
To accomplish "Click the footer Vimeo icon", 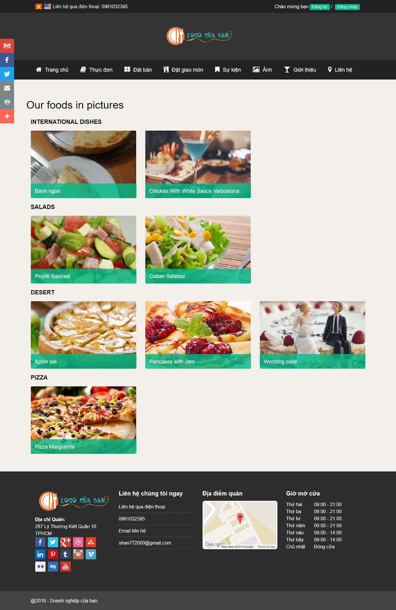I will pos(91,554).
